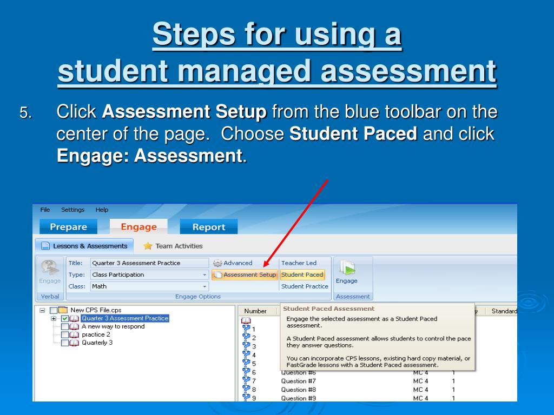Click the Engage Assessment play icon

(x=348, y=268)
